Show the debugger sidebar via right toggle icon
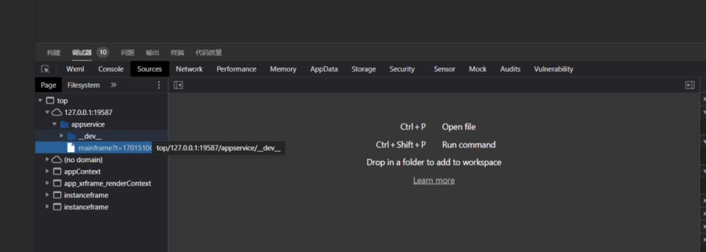706x252 pixels. 689,85
